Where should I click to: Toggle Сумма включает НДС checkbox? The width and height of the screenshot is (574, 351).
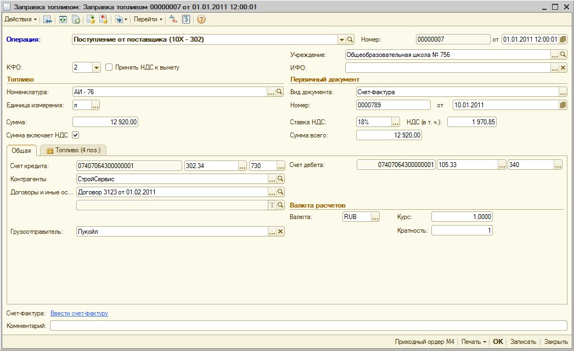tap(76, 135)
